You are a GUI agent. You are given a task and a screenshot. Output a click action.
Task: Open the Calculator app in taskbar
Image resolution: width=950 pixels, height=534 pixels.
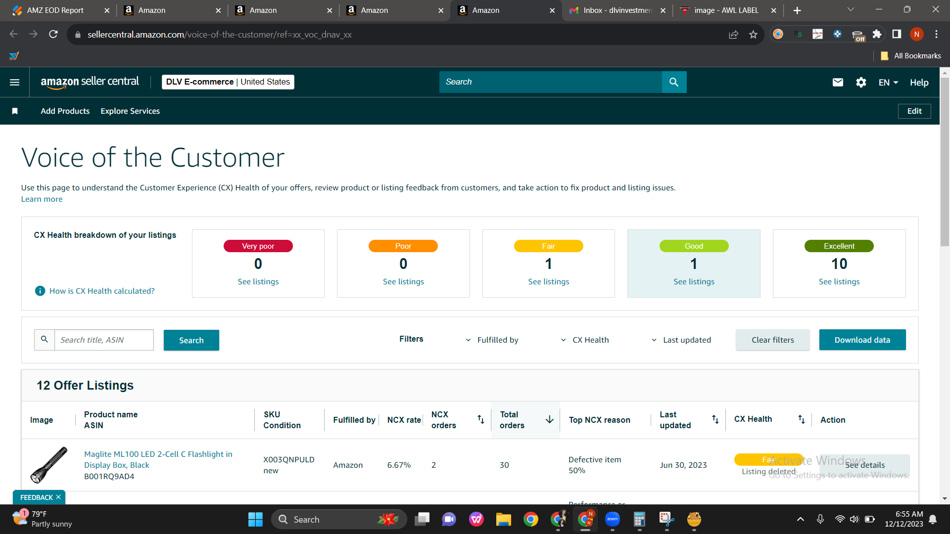tap(639, 520)
